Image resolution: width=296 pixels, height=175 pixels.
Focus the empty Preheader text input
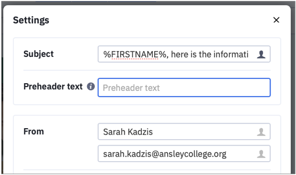pos(184,88)
